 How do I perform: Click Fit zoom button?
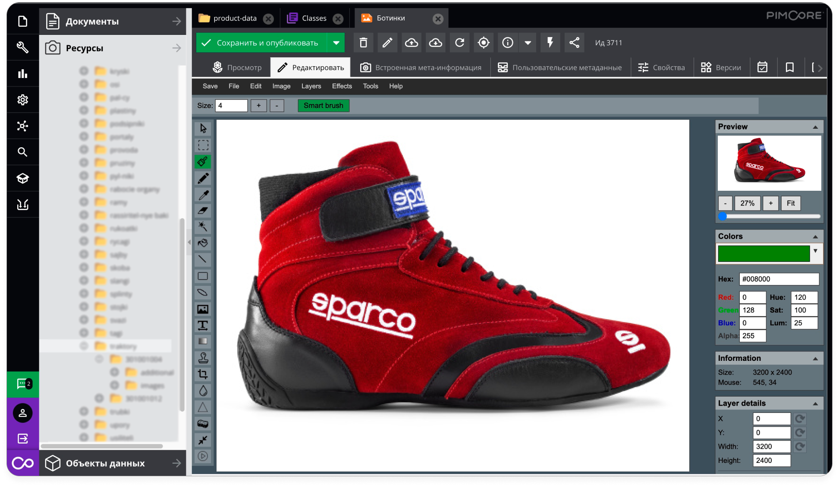(791, 203)
